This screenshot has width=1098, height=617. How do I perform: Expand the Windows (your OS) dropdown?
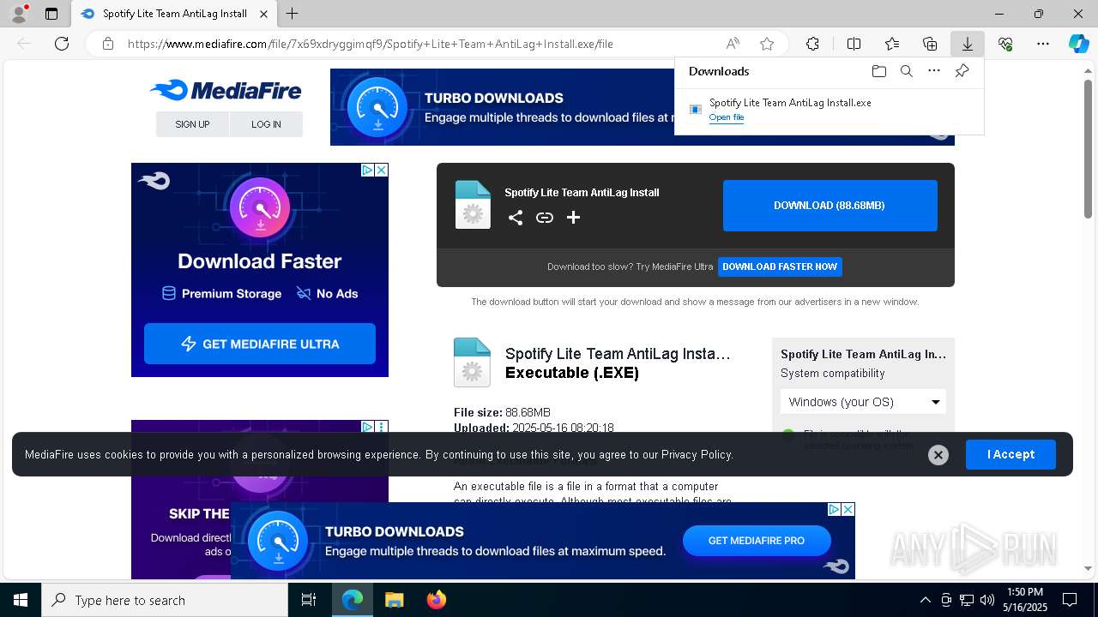click(863, 402)
